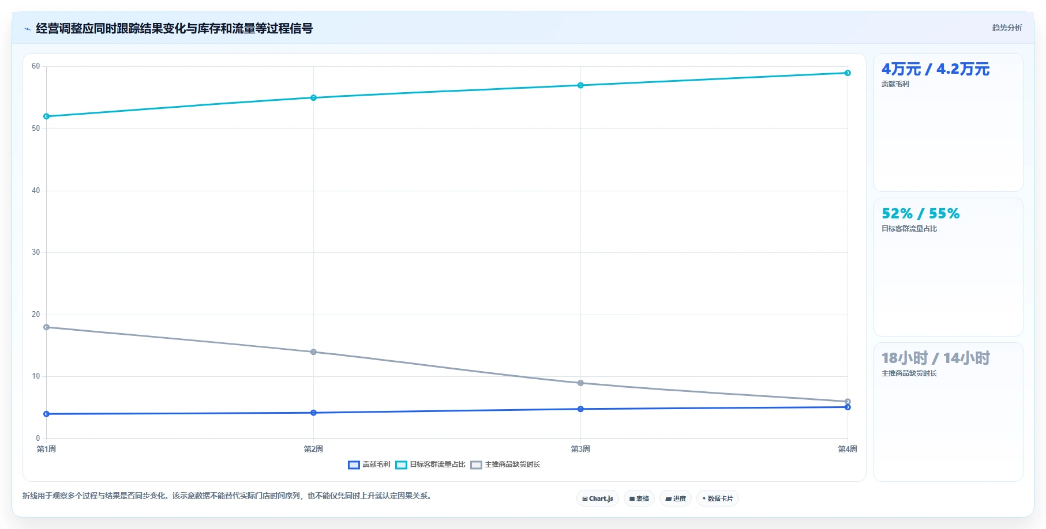Click the 第1周 point on 贡献毛利 line
Viewport: 1046px width, 529px height.
coord(47,414)
